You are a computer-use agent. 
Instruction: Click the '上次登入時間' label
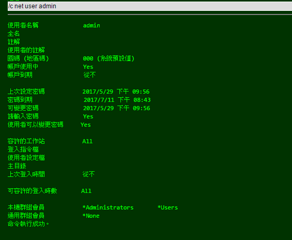pos(26,174)
